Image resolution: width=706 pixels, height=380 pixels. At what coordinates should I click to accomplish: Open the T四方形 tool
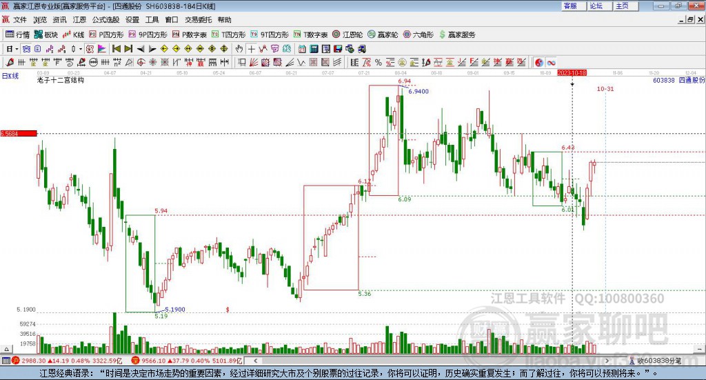[x=229, y=34]
